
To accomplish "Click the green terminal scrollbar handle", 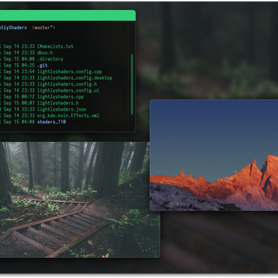I will tap(132, 84).
